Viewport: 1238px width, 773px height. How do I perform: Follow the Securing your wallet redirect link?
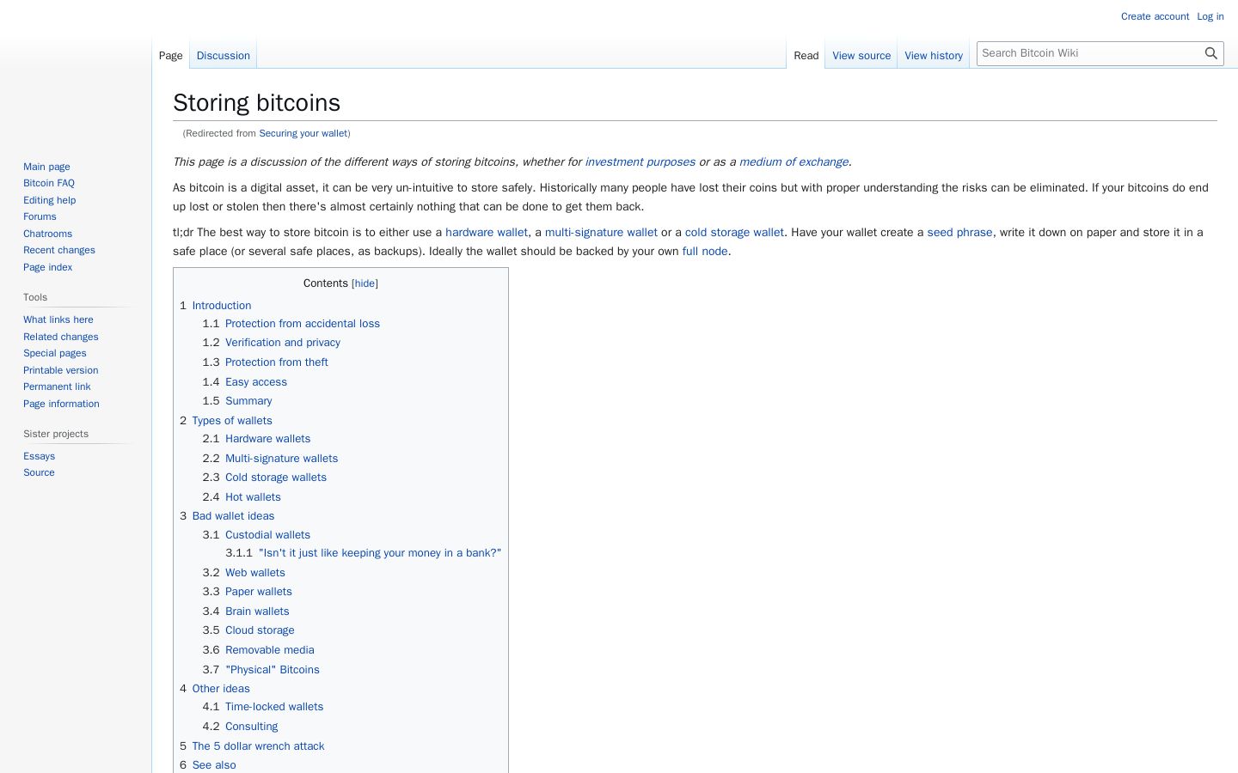(x=303, y=133)
